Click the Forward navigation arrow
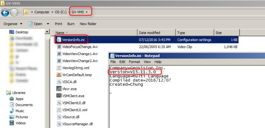Viewport: 265px width, 128px height. (x=14, y=12)
